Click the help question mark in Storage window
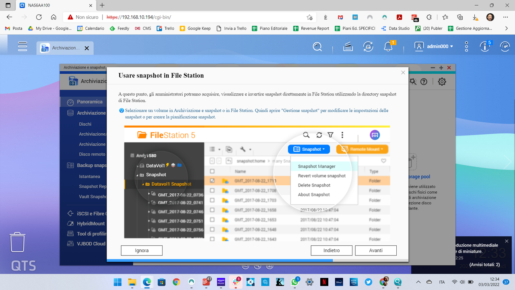This screenshot has height=290, width=515. click(424, 81)
